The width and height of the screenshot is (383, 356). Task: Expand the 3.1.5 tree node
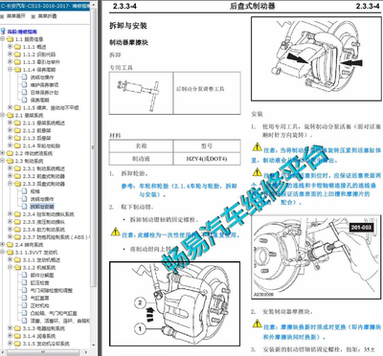click(x=10, y=344)
